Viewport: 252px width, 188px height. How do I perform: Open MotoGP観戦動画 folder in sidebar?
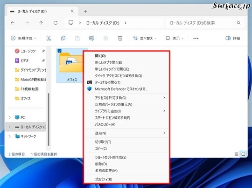tap(30, 79)
